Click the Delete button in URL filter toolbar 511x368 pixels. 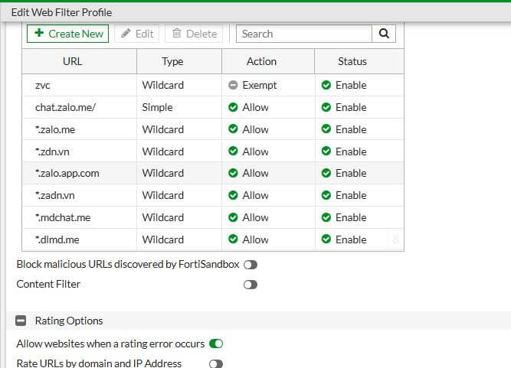pos(194,34)
